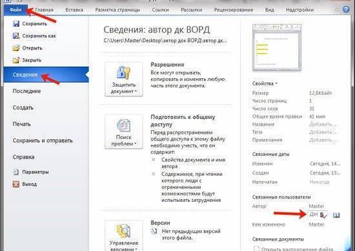Open the Разметка страницы tab

(117, 10)
